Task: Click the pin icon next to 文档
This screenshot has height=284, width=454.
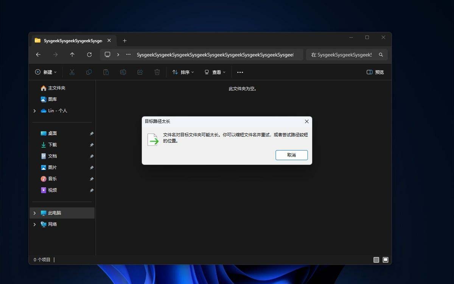Action: 92,156
